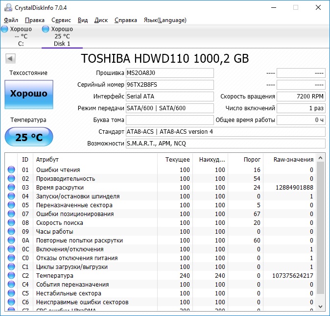This screenshot has width=330, height=316.
Task: Open the Файл menu
Action: tap(11, 20)
